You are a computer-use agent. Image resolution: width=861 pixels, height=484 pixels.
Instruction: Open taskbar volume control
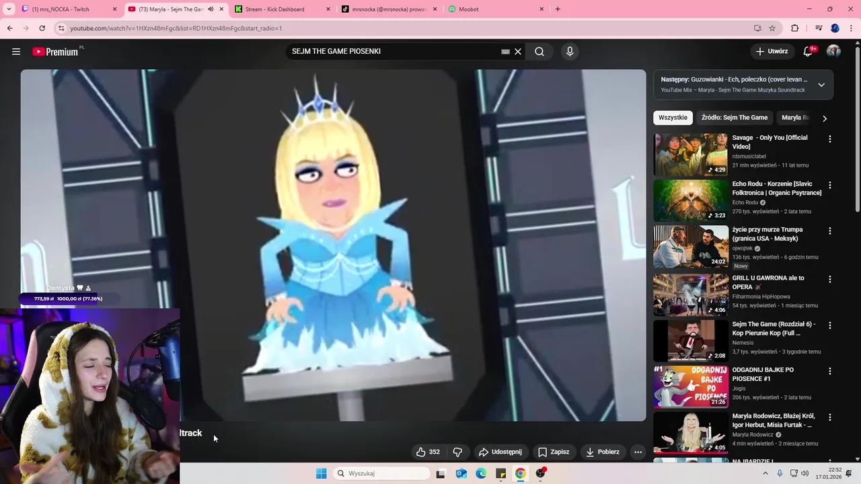coord(805,473)
